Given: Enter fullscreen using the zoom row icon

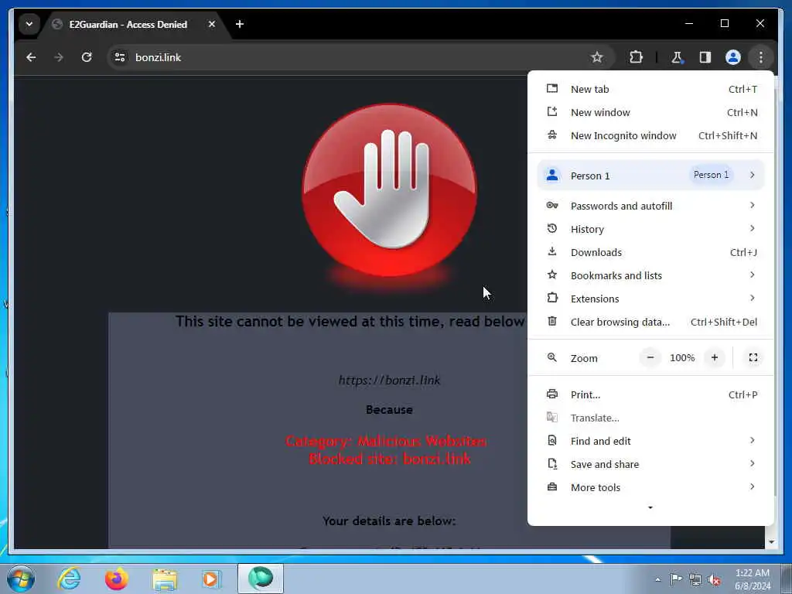Looking at the screenshot, I should pos(753,357).
